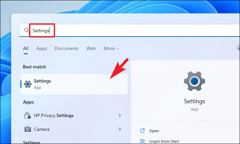Switch to the Web tab
The height and width of the screenshot is (144, 240).
click(x=91, y=48)
